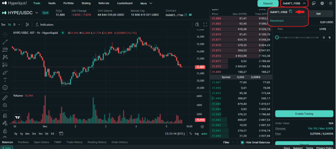Viewport: 336px width, 149px height.
Task: Open the go-to-date calendar icon
Action: (x=61, y=134)
